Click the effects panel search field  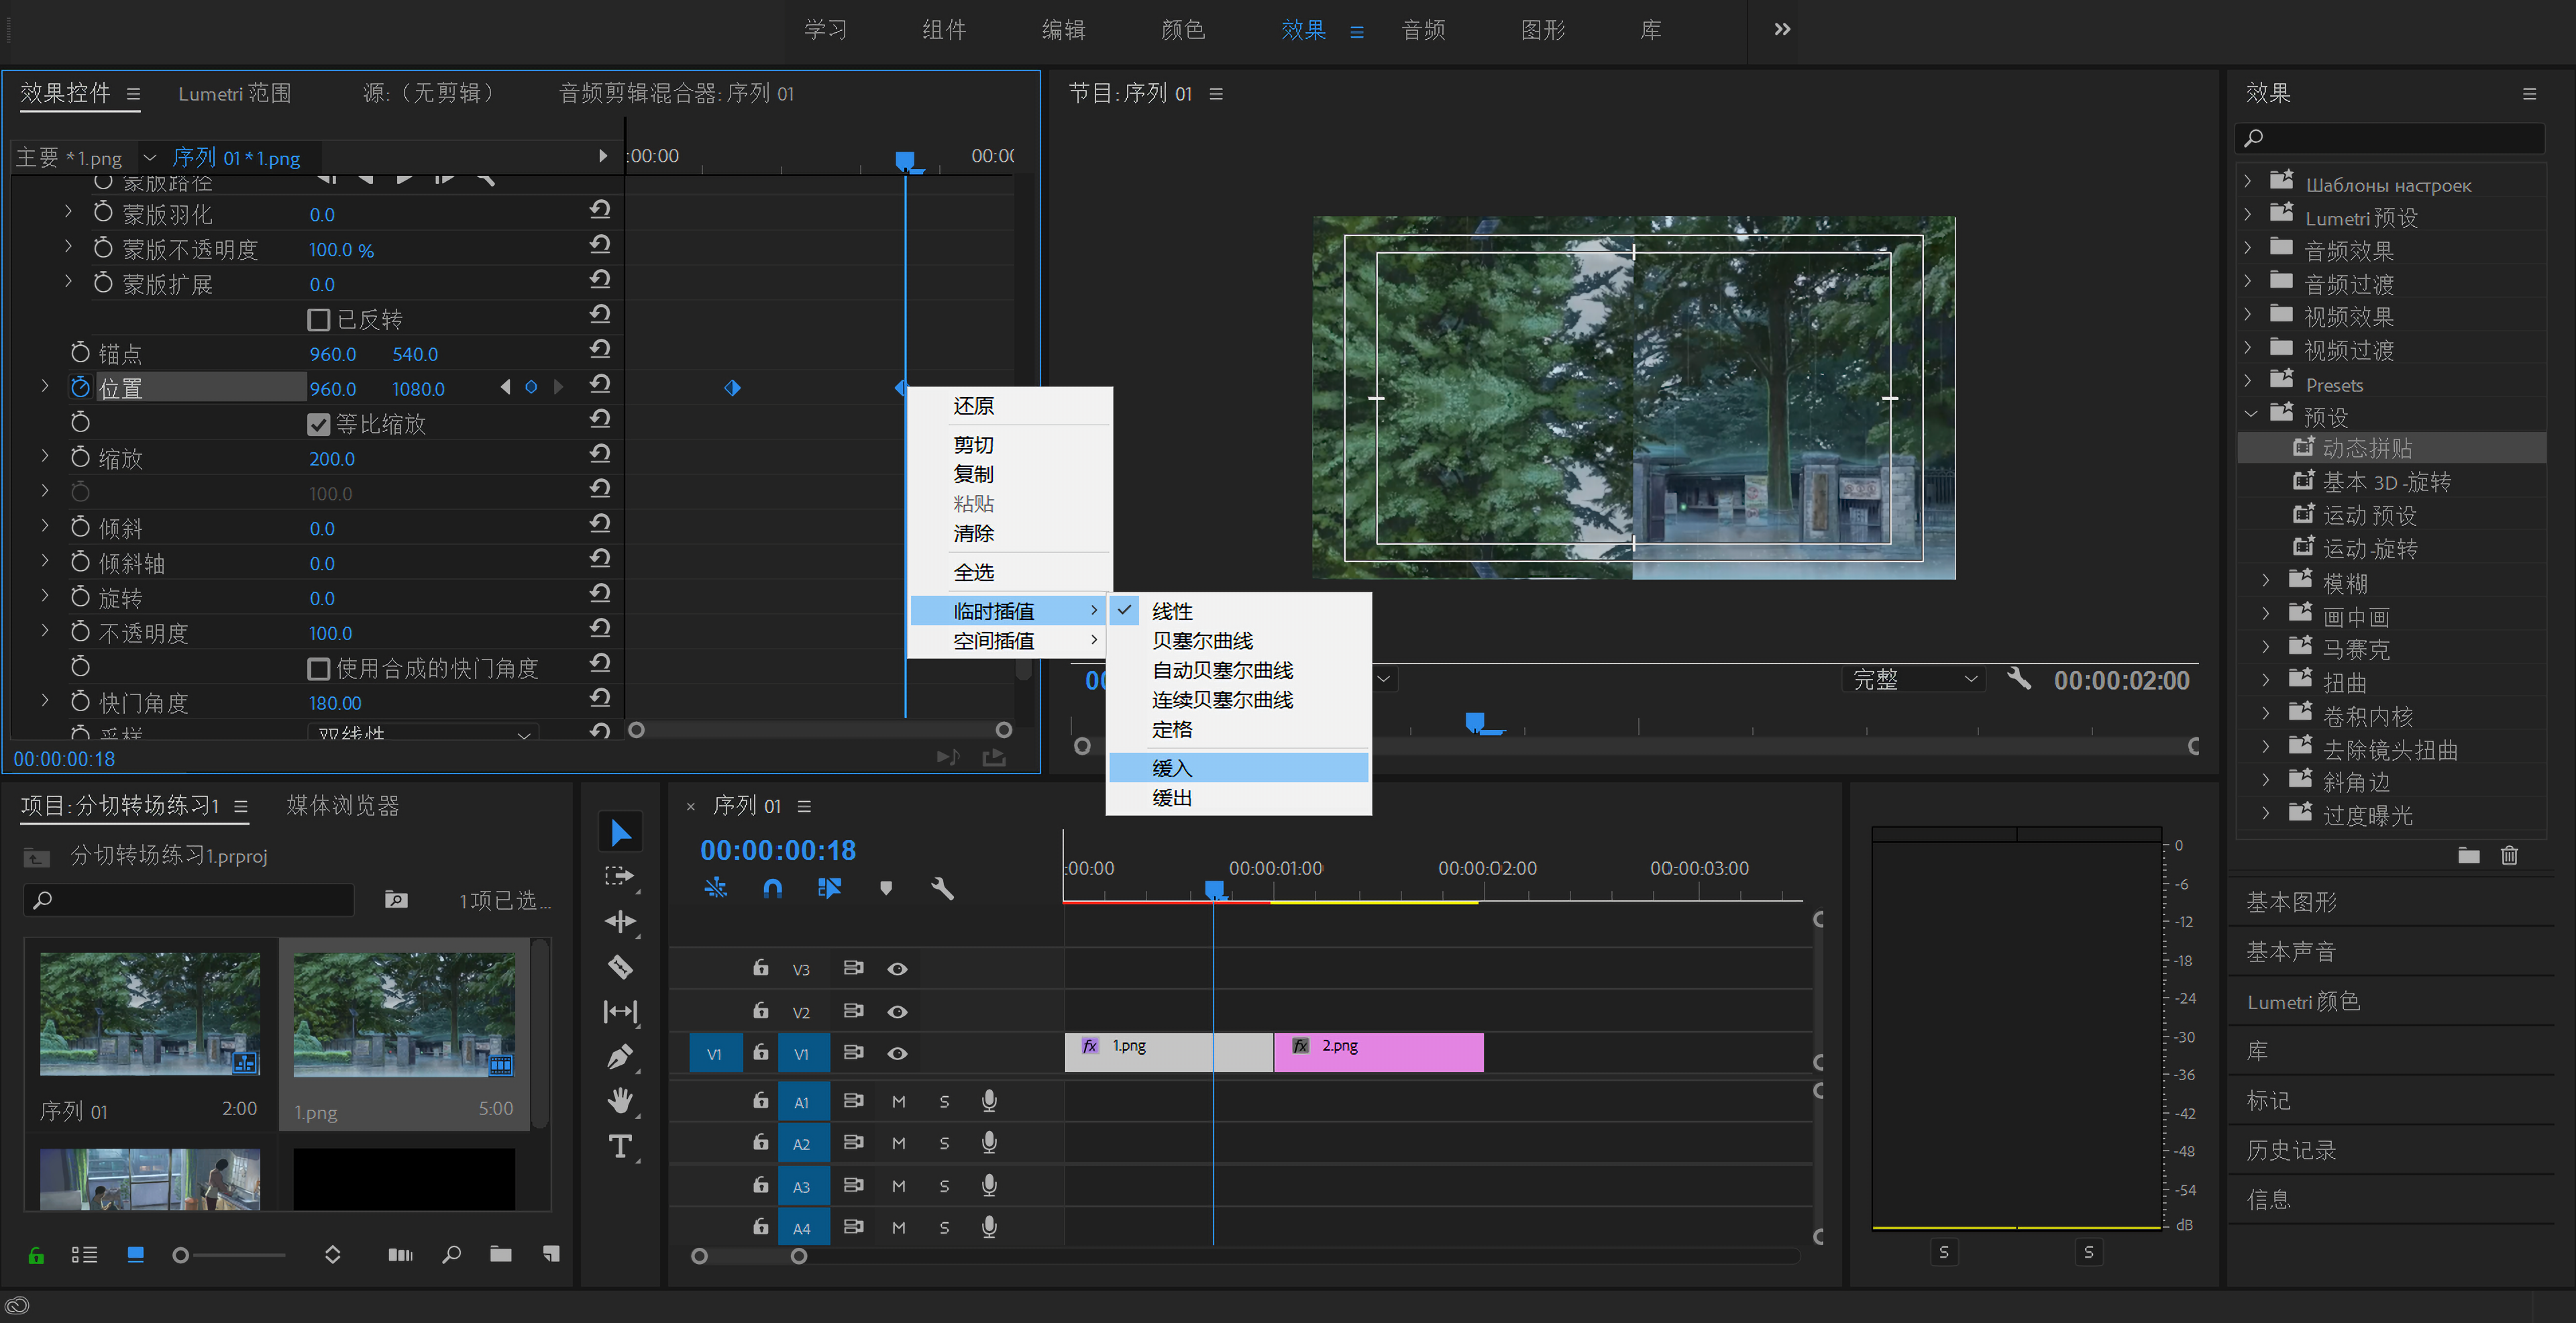tap(2390, 138)
